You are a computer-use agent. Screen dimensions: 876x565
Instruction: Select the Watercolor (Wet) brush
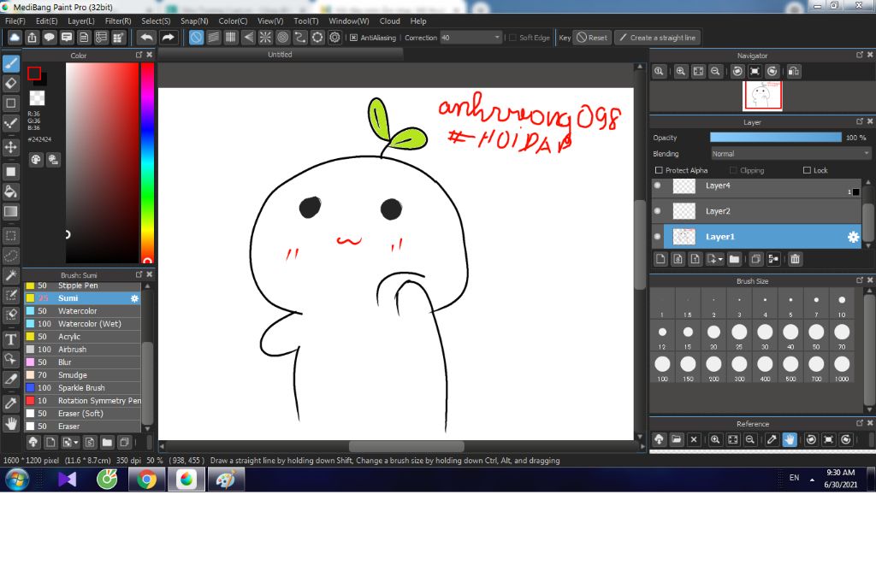coord(82,324)
